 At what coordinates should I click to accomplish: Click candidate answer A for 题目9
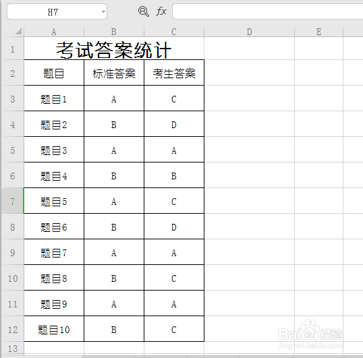click(x=174, y=304)
